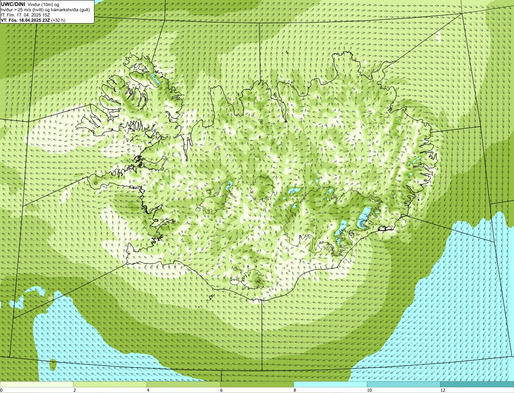Image resolution: width=514 pixels, height=393 pixels.
Task: Click the "VT: Fös. 18.04.2025 23Z (+32 h)" line
Action: point(33,20)
